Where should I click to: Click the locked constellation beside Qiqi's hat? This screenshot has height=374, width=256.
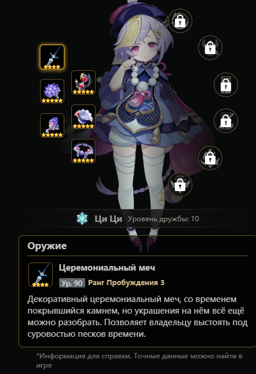coord(180,21)
